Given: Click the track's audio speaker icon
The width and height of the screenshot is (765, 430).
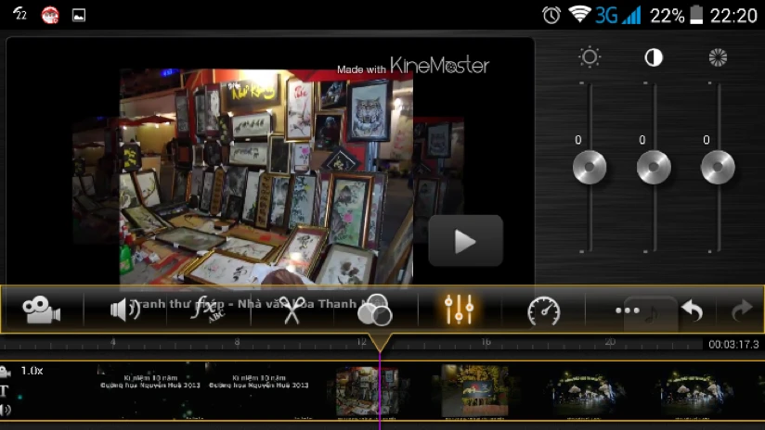Looking at the screenshot, I should (5, 410).
